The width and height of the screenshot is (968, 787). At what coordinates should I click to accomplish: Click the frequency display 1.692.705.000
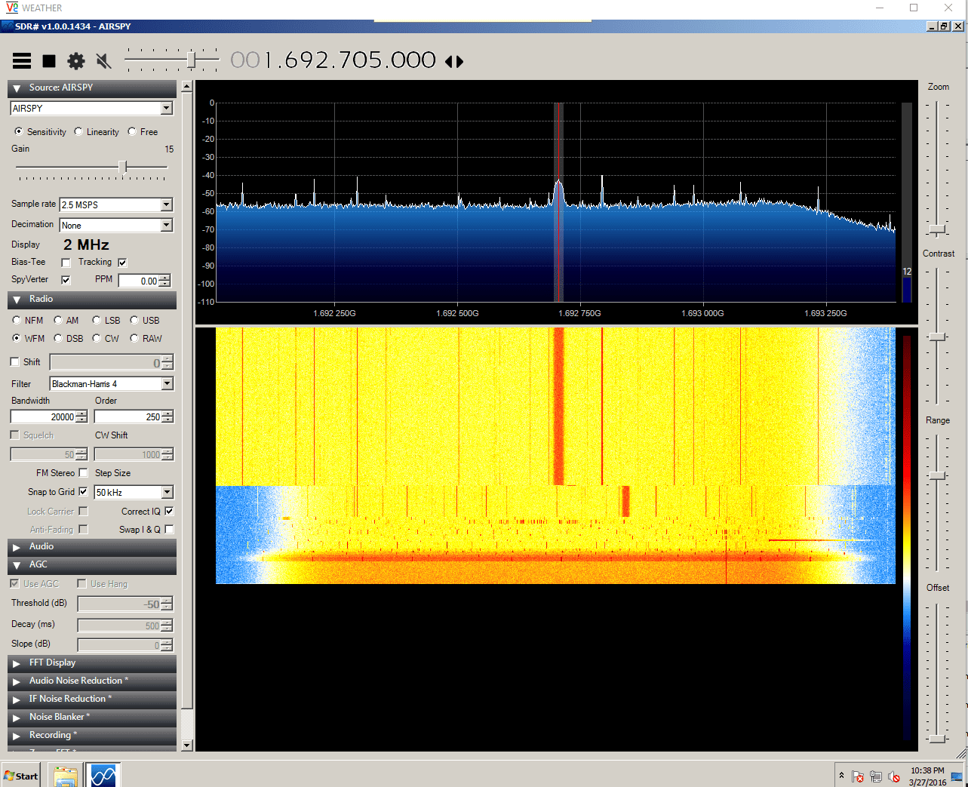333,60
